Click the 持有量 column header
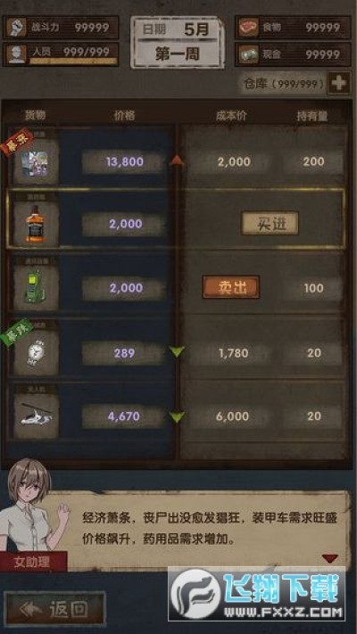The image size is (357, 634). pyautogui.click(x=312, y=116)
